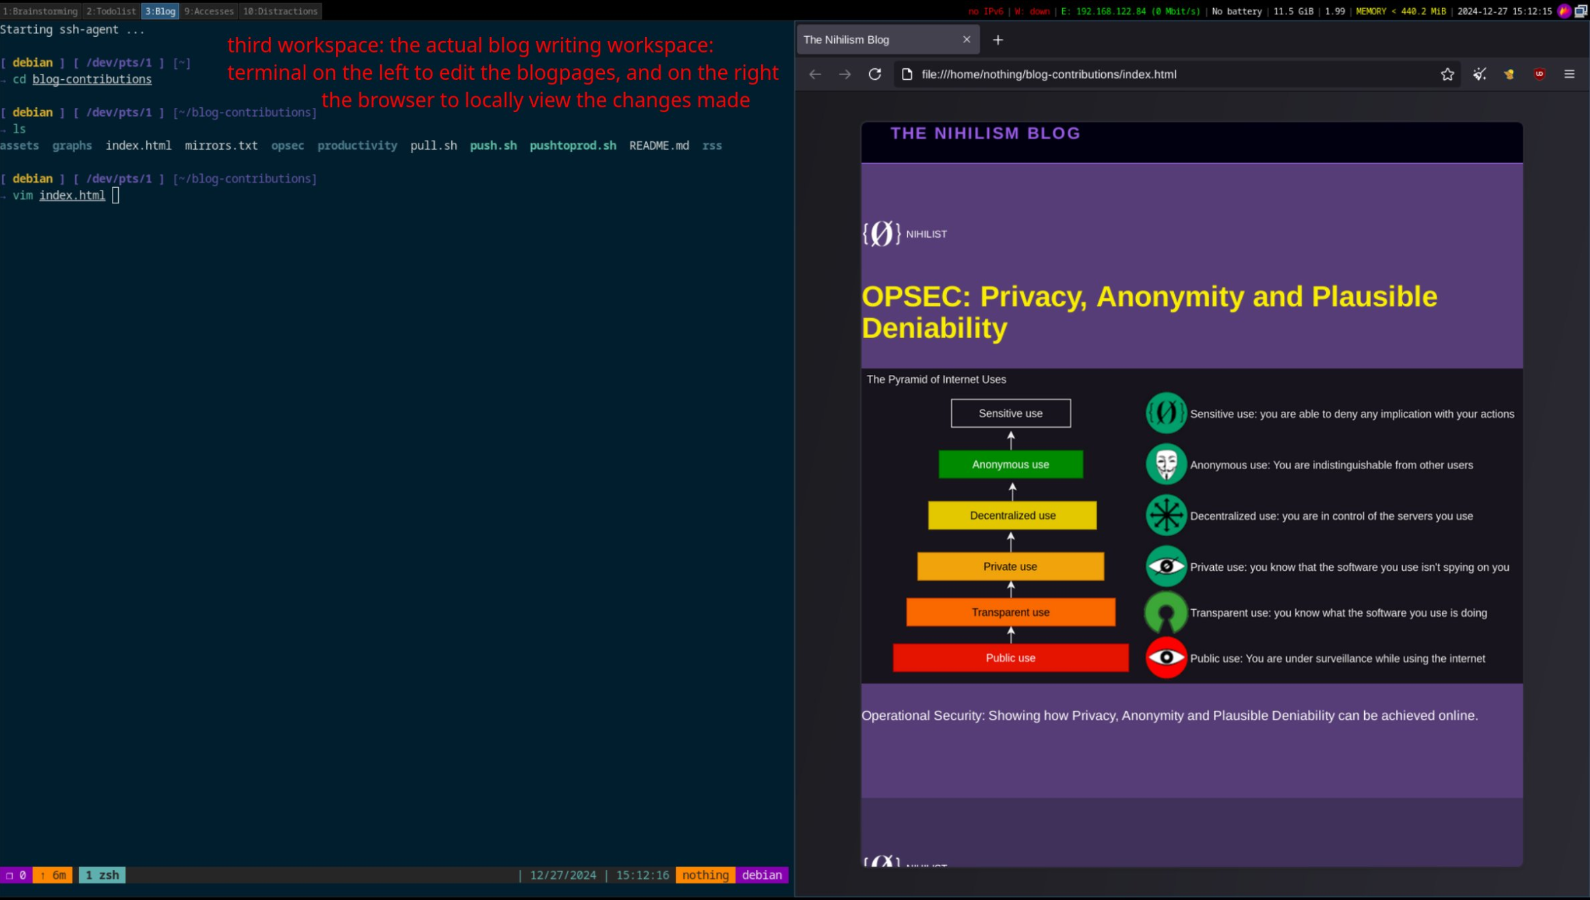Click the Nihilist logo above the OPSEC title
The width and height of the screenshot is (1590, 900).
881,234
